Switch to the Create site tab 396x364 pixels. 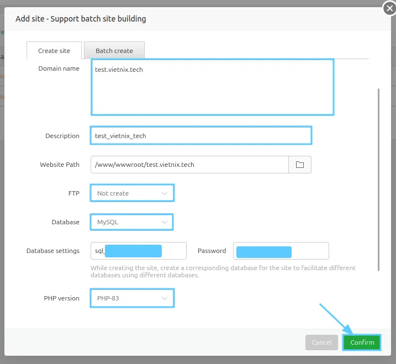[x=54, y=50]
